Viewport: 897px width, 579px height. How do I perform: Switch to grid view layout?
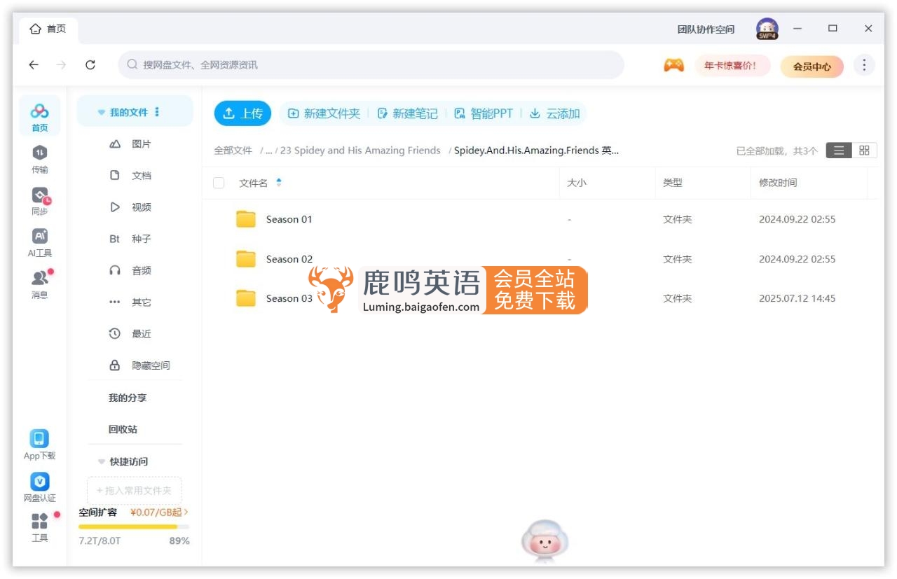(865, 150)
